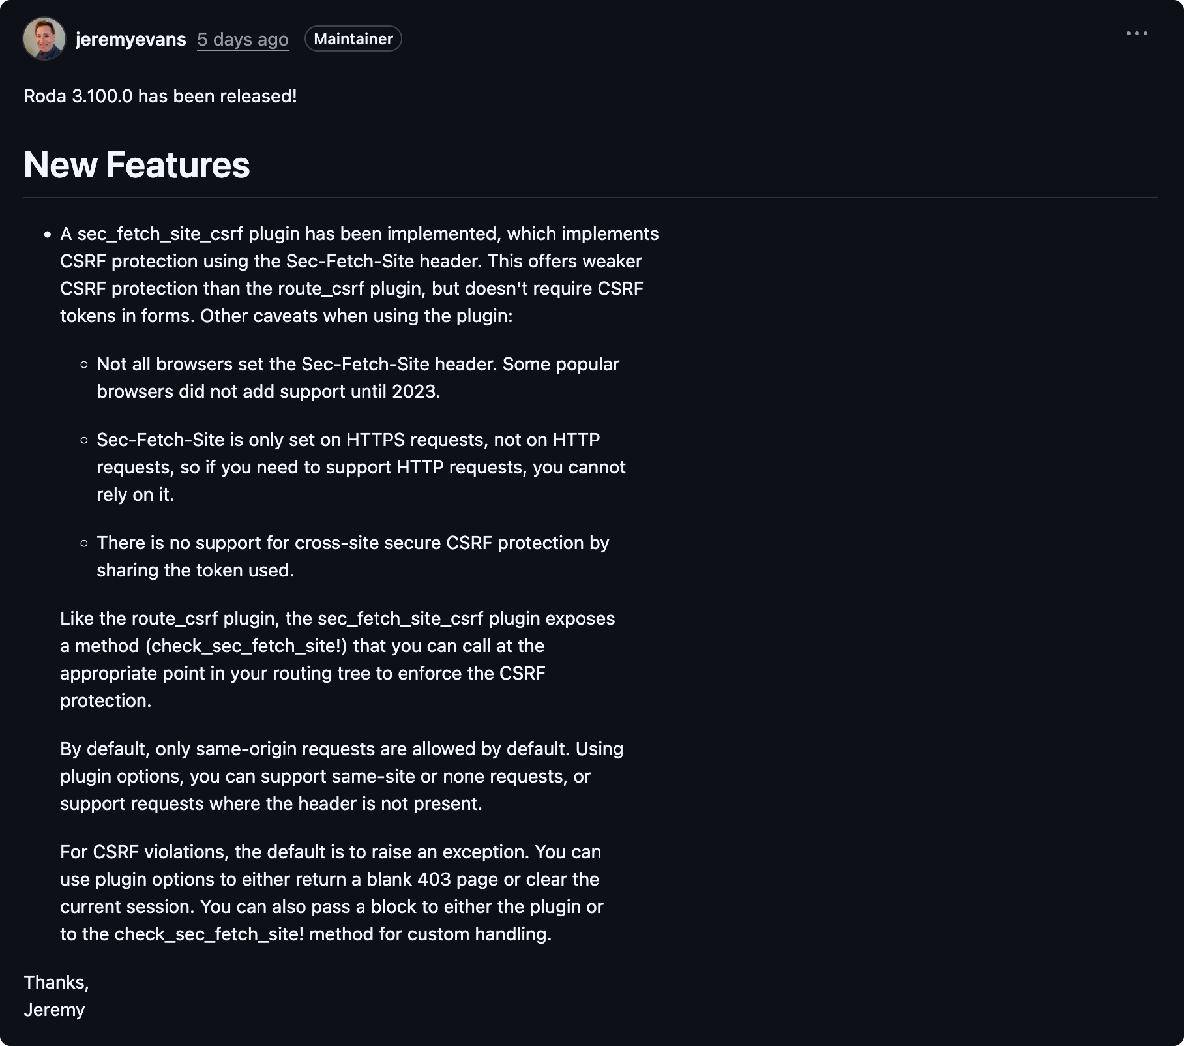The image size is (1184, 1046).
Task: Click the paragraph starting 'Like the route_csrf plugin'
Action: tap(337, 659)
